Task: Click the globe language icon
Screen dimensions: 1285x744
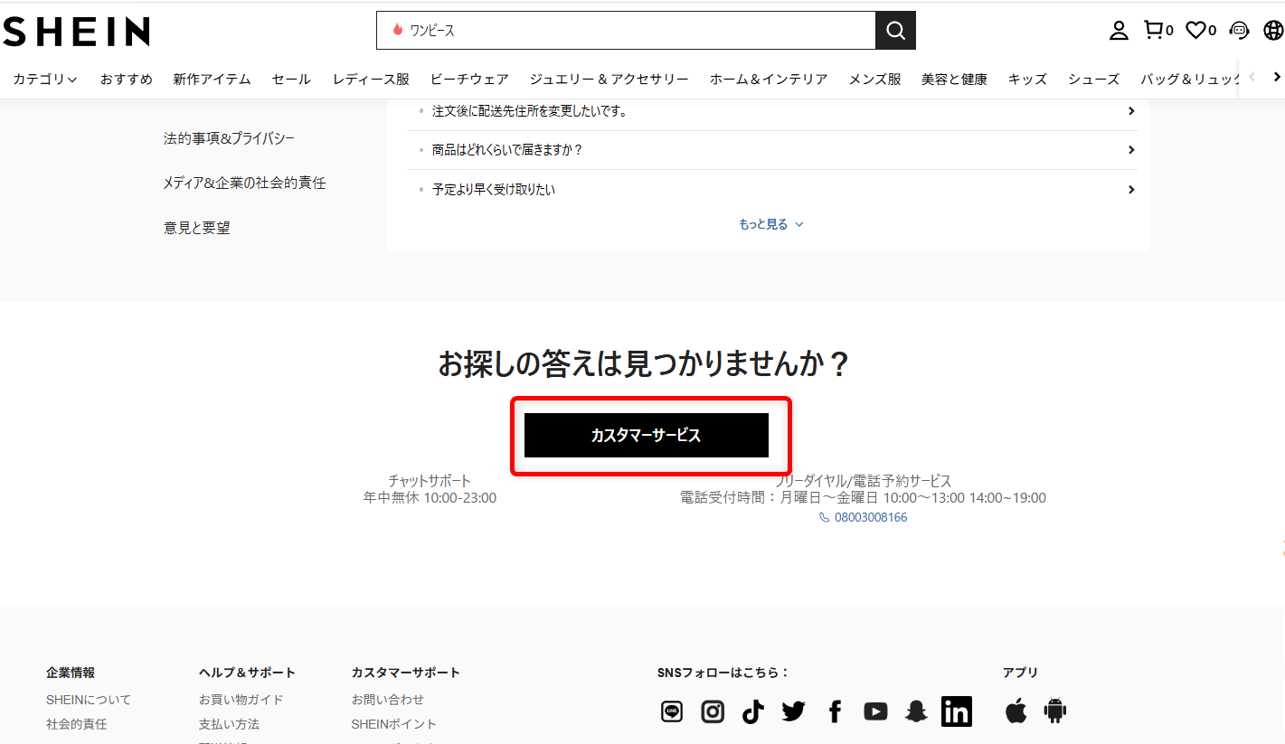Action: pyautogui.click(x=1273, y=31)
